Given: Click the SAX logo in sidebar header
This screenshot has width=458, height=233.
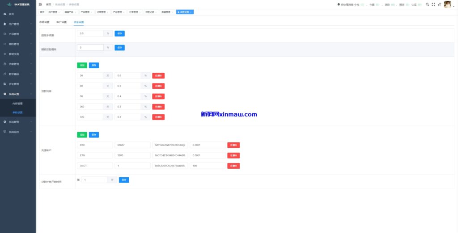Looking at the screenshot, I should click(9, 4).
